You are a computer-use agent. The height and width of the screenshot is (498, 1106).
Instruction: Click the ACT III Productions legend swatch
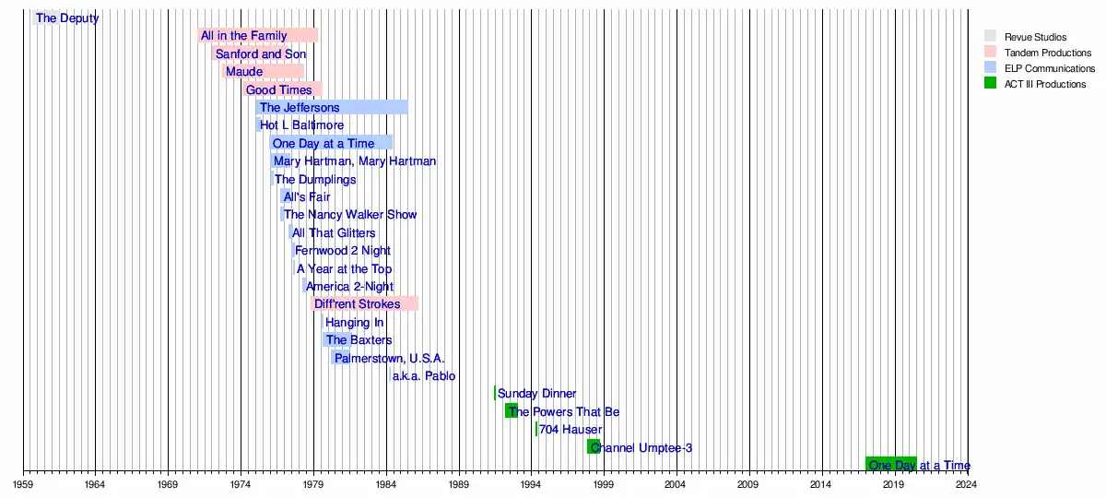pos(991,84)
